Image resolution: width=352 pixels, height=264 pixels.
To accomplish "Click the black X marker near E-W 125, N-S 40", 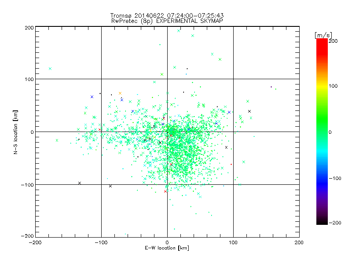I will click(x=249, y=111).
